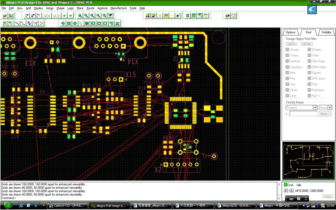Select the Slide routing tool icon
This screenshot has height=210, width=336.
(x=23, y=23)
